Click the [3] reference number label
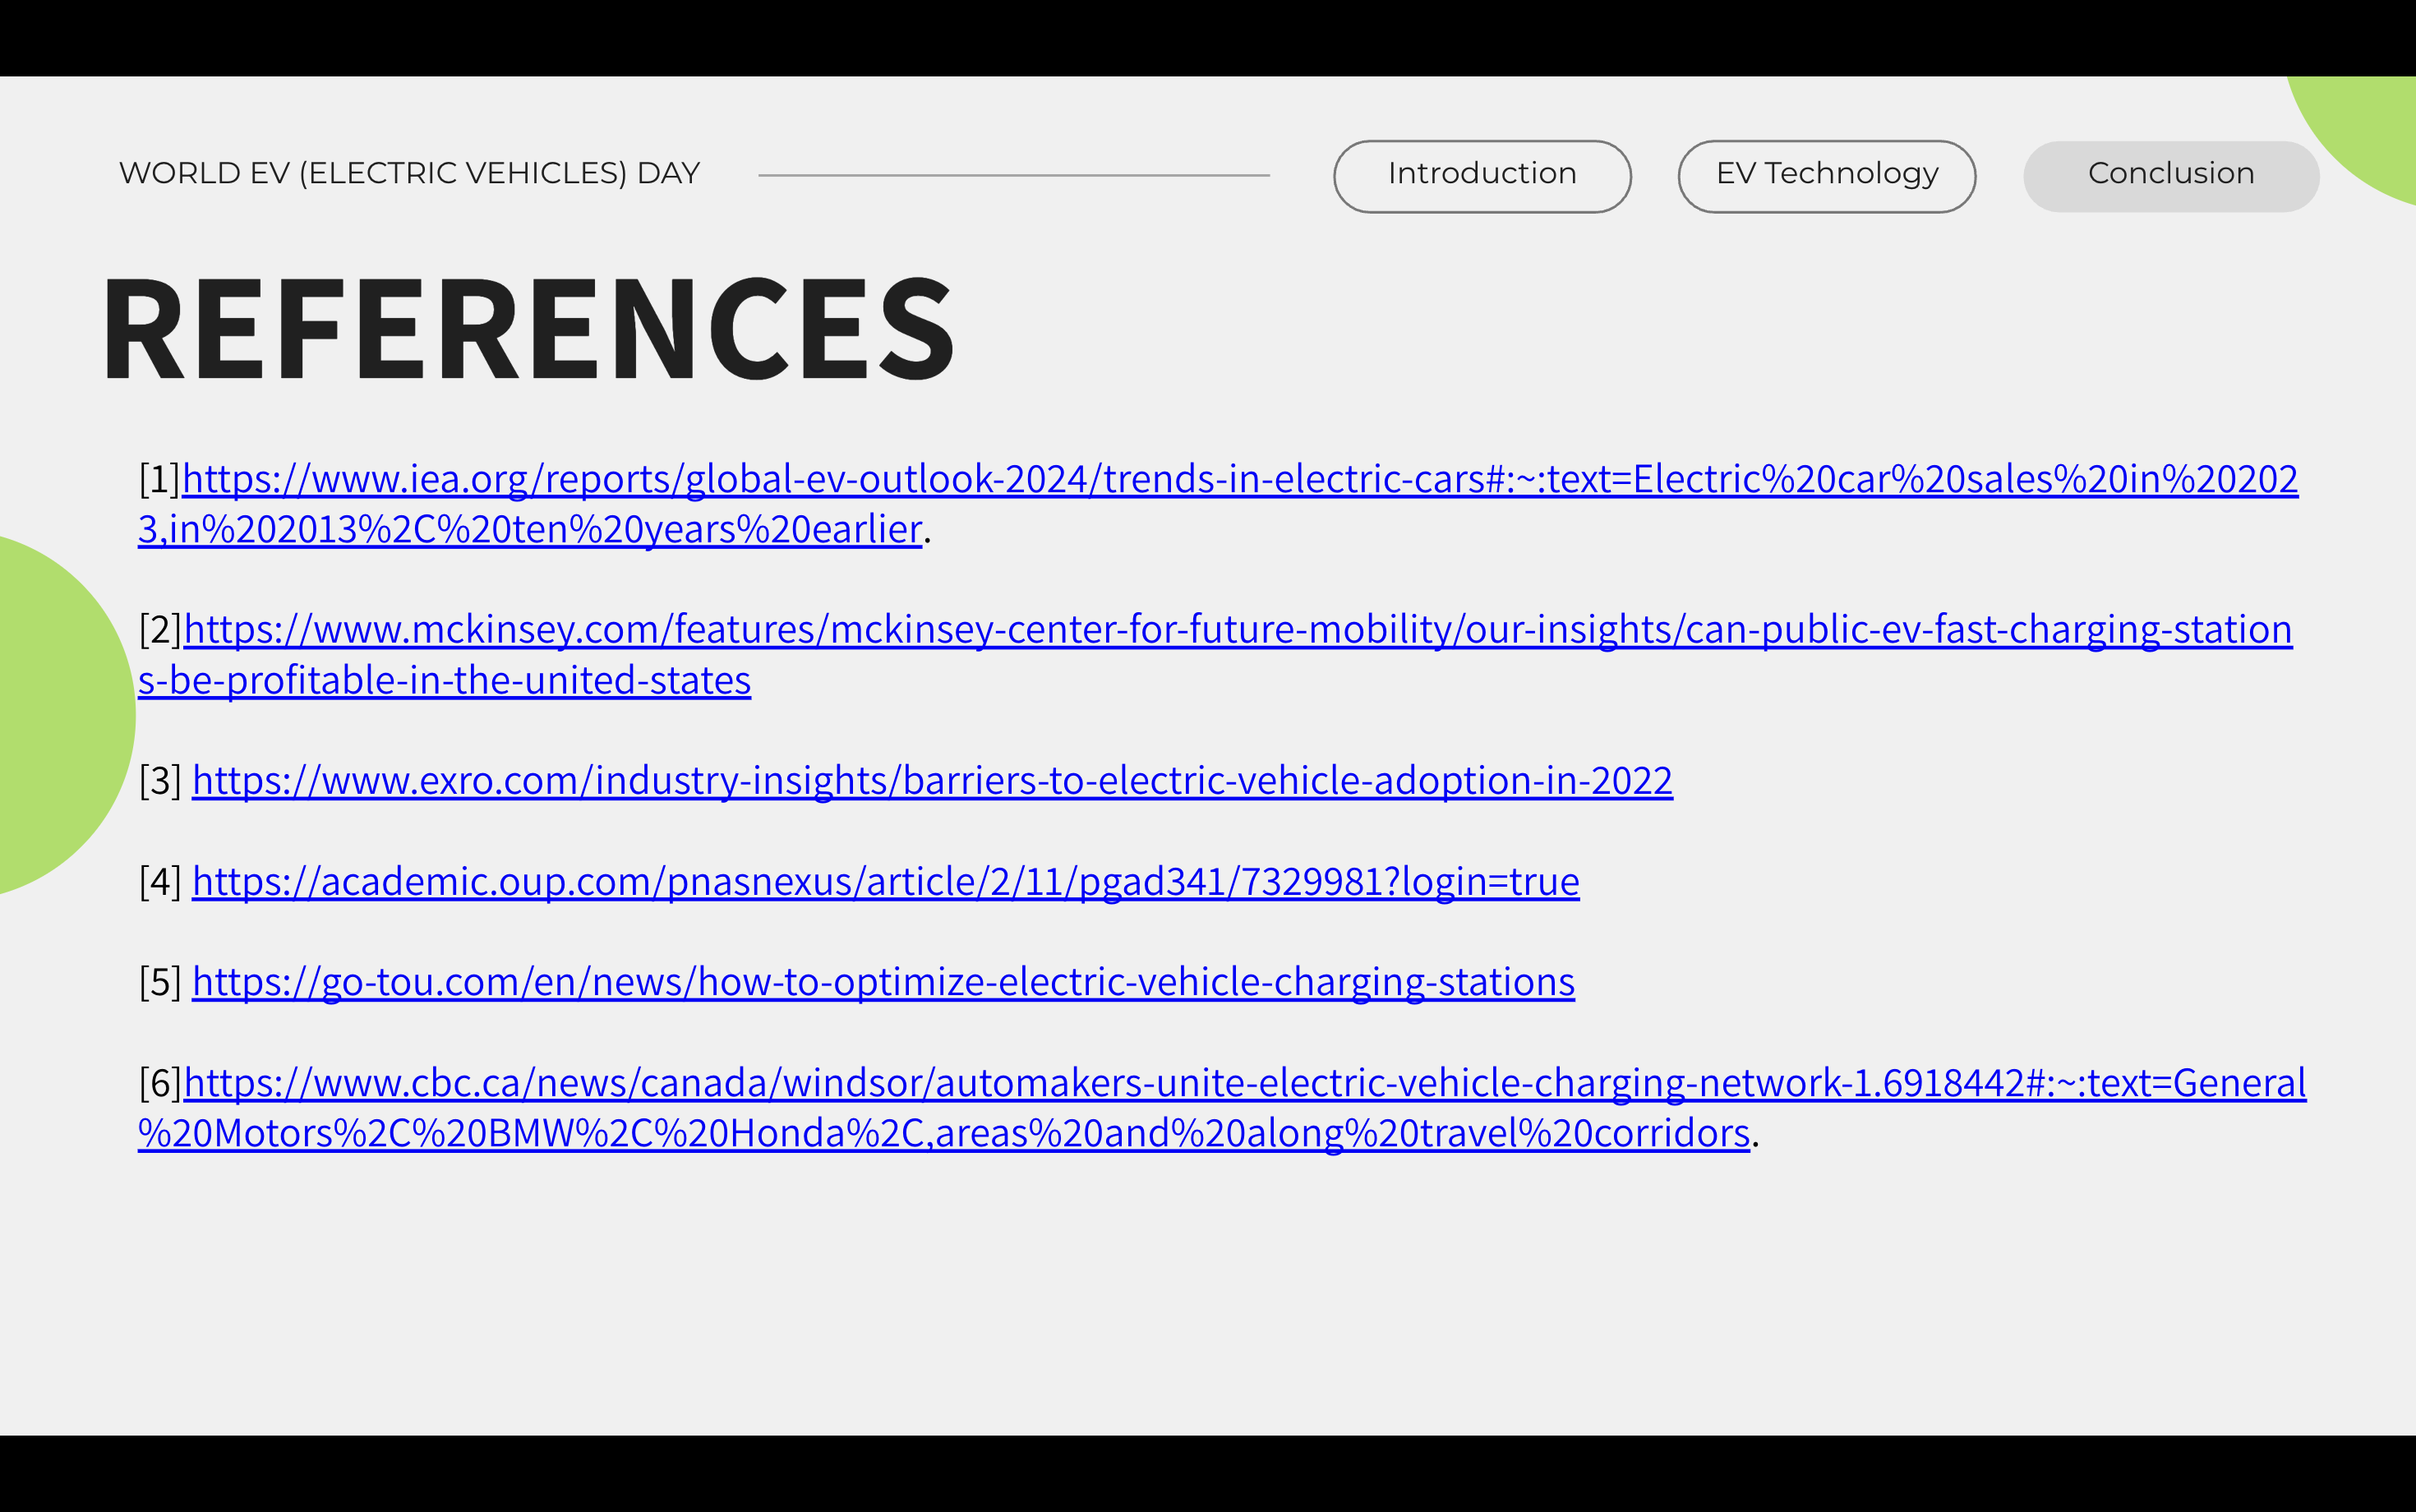Screen dimensions: 2416x1512 click(160, 781)
